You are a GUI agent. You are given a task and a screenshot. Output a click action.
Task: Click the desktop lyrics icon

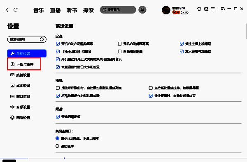12,86
